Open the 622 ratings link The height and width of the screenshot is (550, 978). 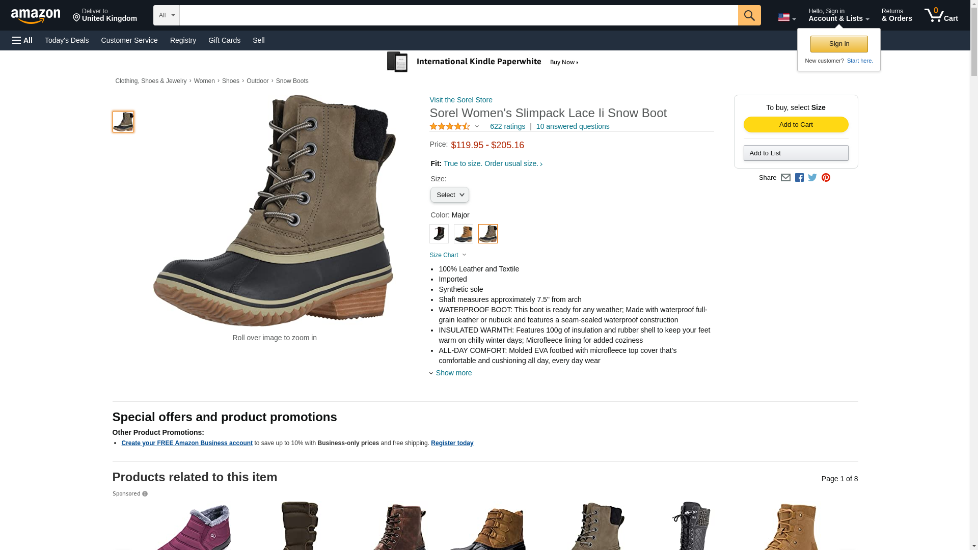507,126
